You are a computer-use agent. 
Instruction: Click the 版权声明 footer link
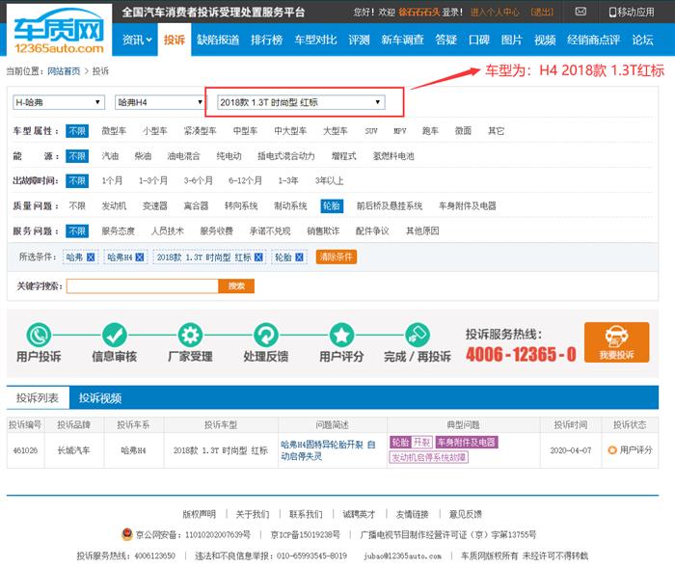click(x=199, y=514)
